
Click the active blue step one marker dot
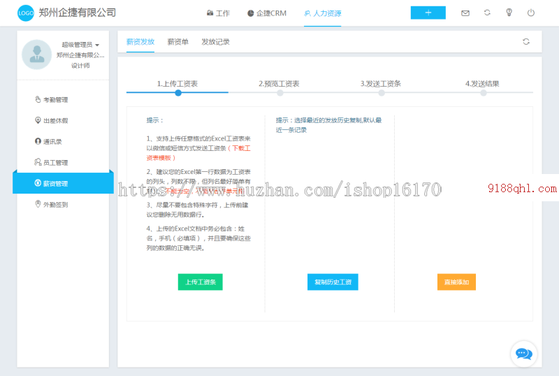point(178,93)
